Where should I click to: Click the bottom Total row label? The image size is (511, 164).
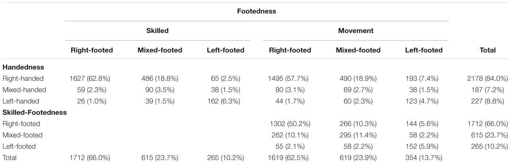click(x=9, y=158)
